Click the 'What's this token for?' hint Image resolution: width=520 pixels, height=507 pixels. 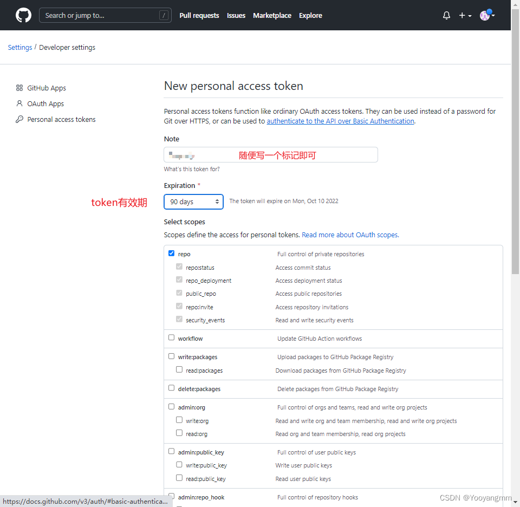pos(192,169)
